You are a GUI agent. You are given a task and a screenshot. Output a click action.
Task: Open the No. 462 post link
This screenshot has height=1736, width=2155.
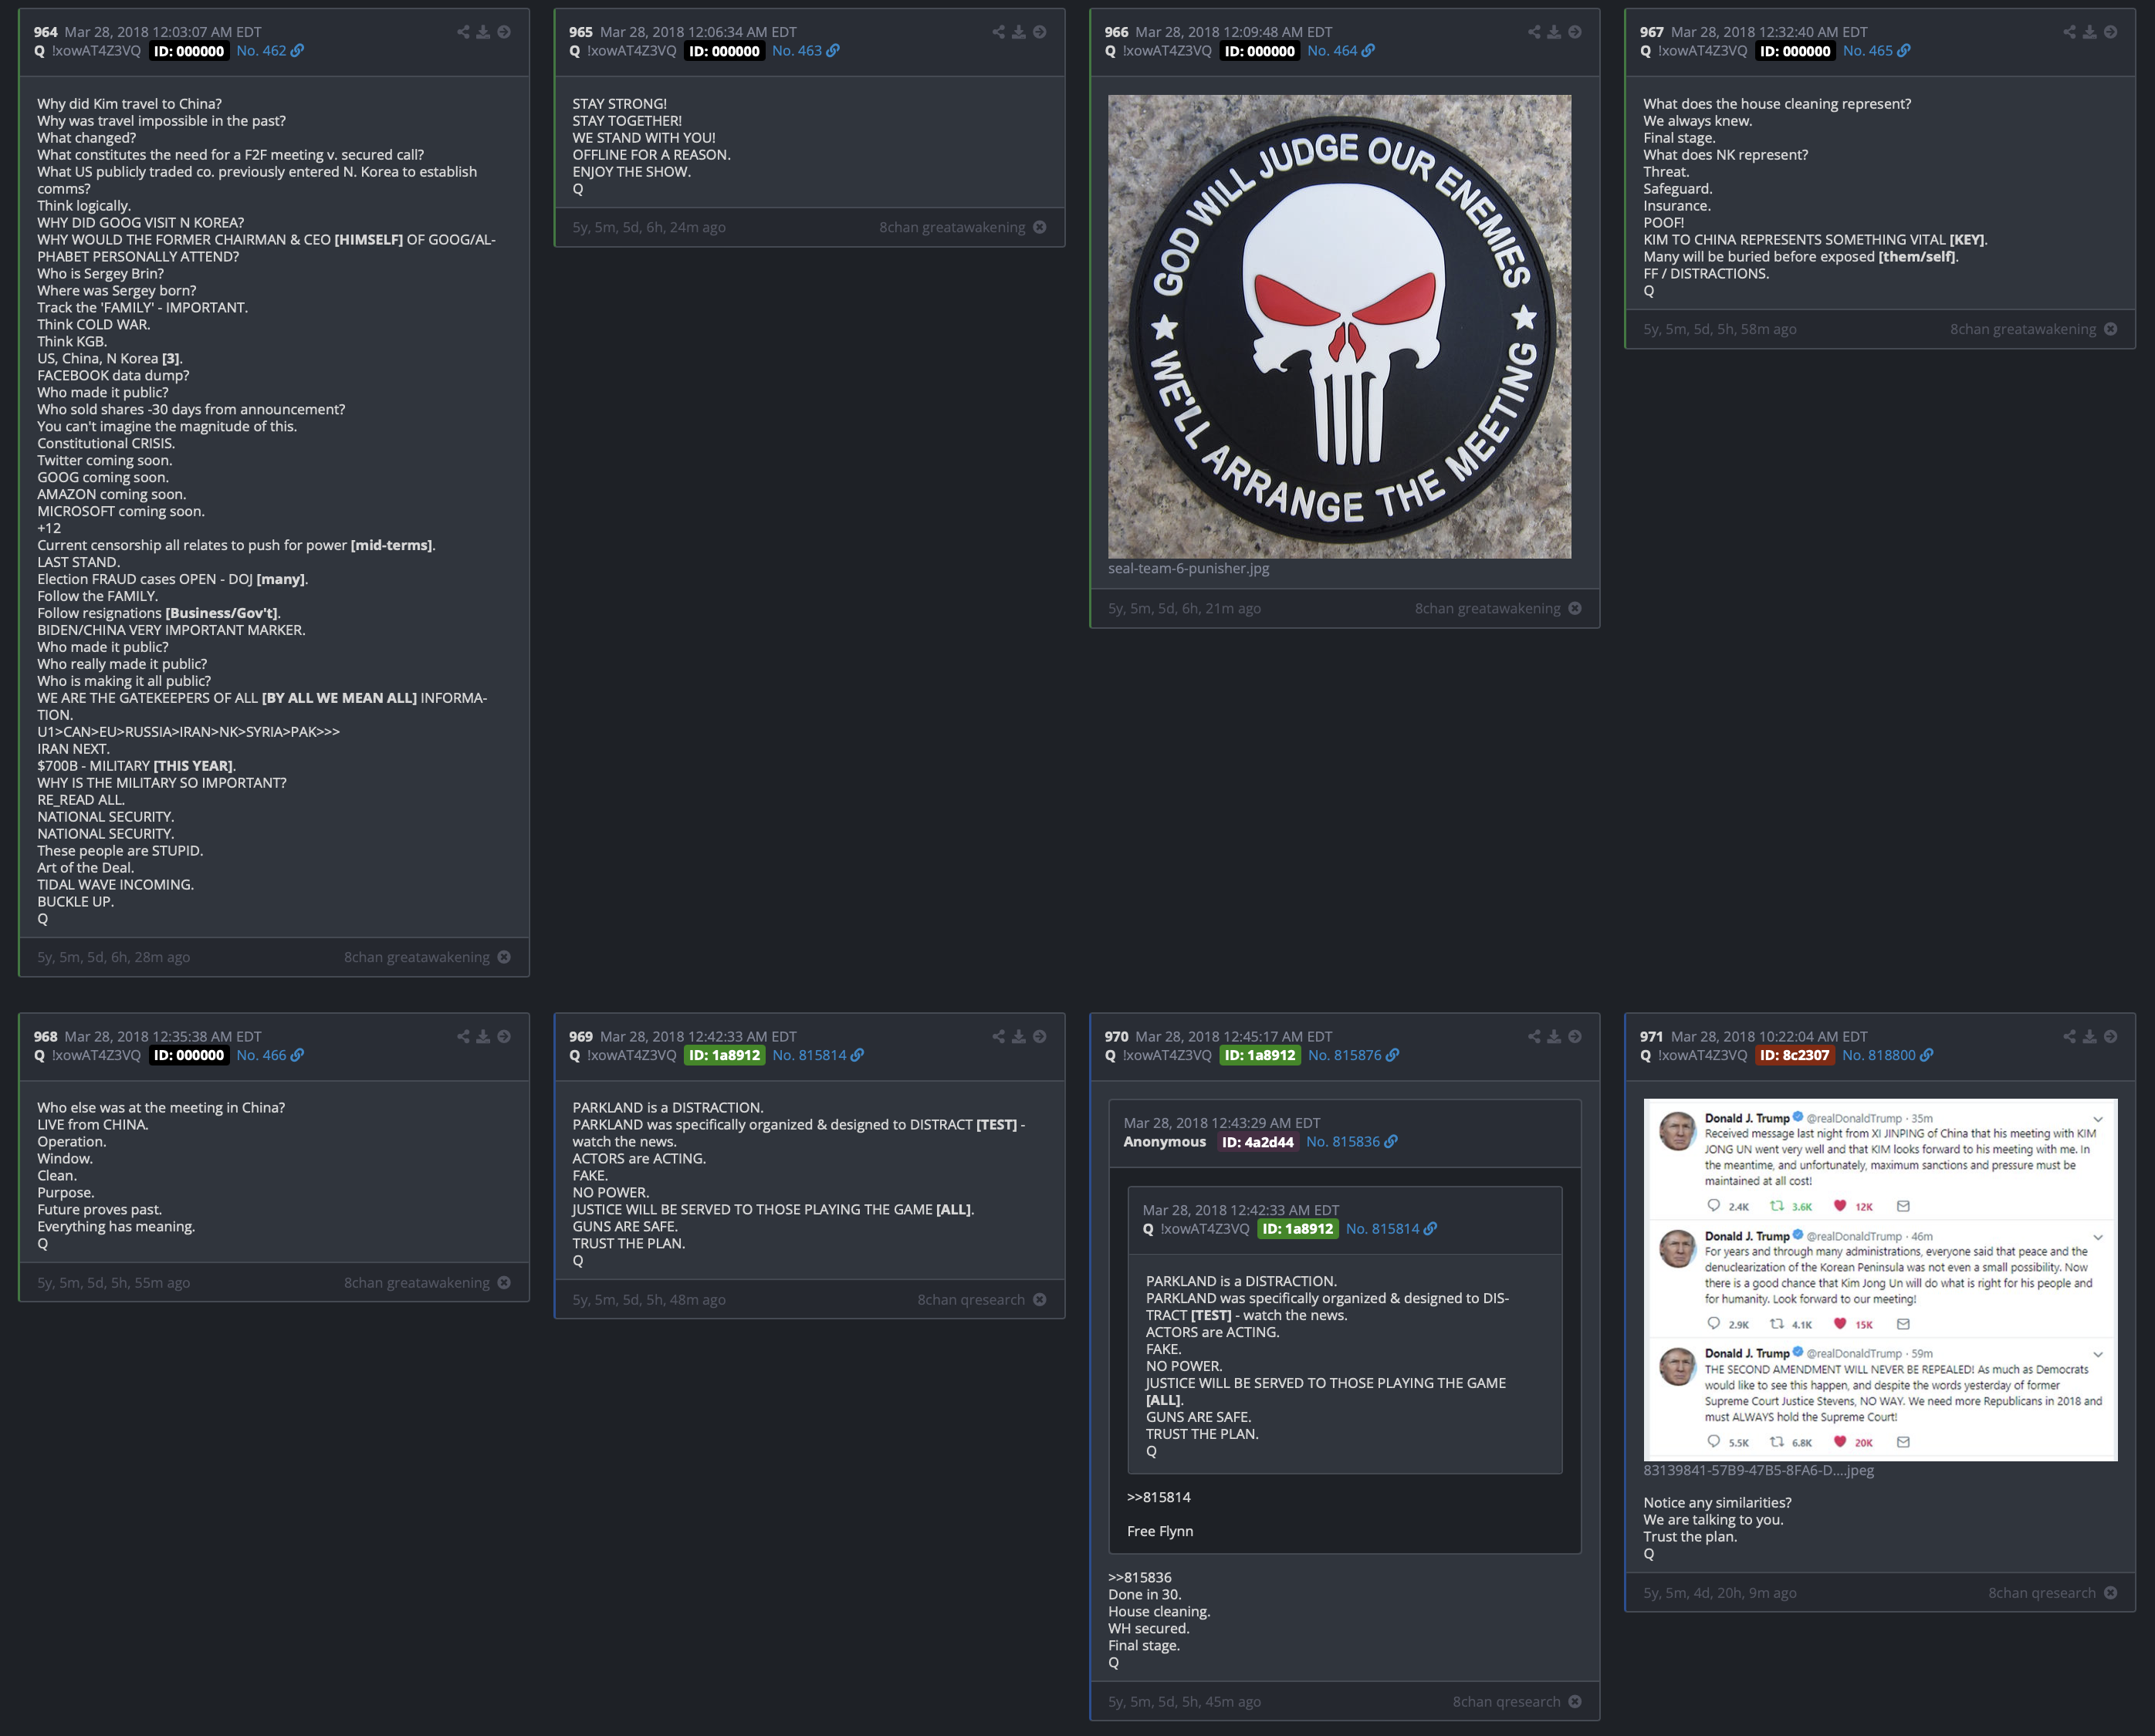270,51
